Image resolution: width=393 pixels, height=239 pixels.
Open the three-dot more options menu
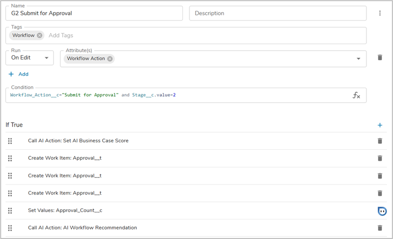(379, 13)
